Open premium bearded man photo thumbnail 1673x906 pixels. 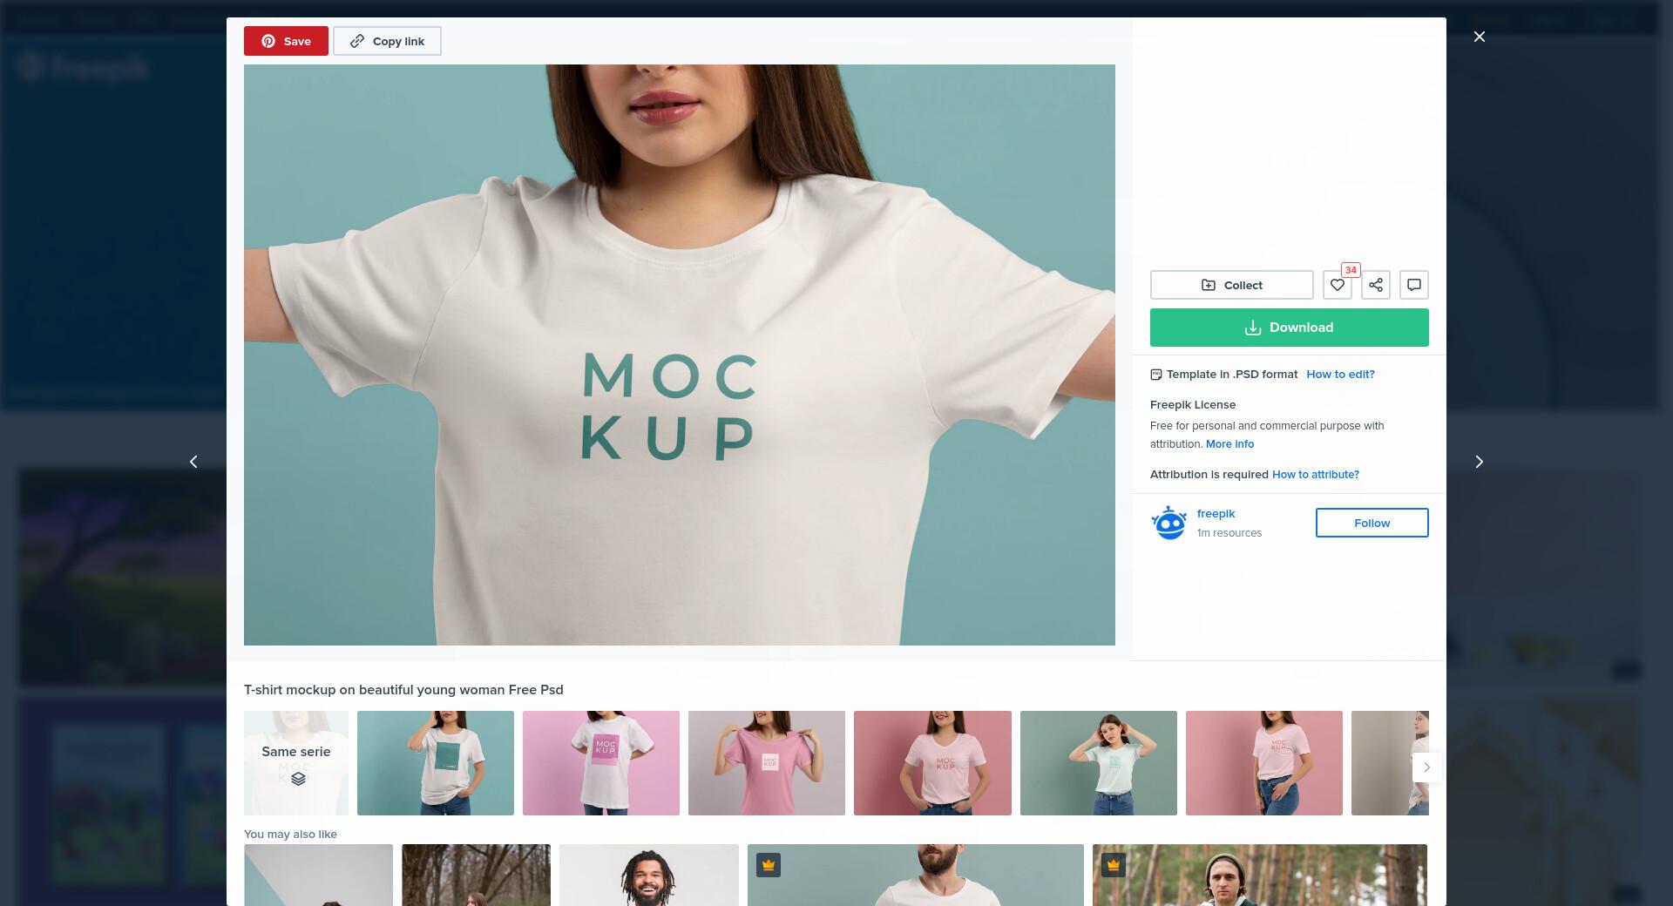coord(916,875)
